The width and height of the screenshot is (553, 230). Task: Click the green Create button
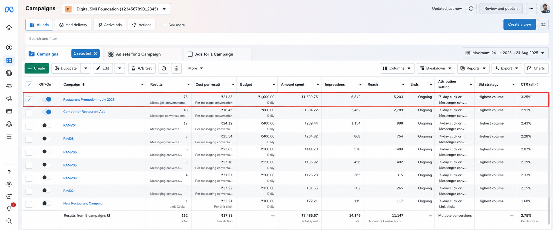pyautogui.click(x=37, y=68)
